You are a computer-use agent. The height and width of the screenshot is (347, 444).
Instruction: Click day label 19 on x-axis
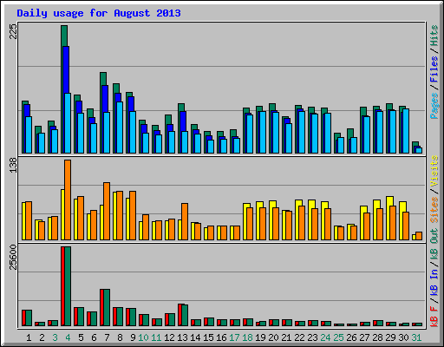tap(260, 337)
